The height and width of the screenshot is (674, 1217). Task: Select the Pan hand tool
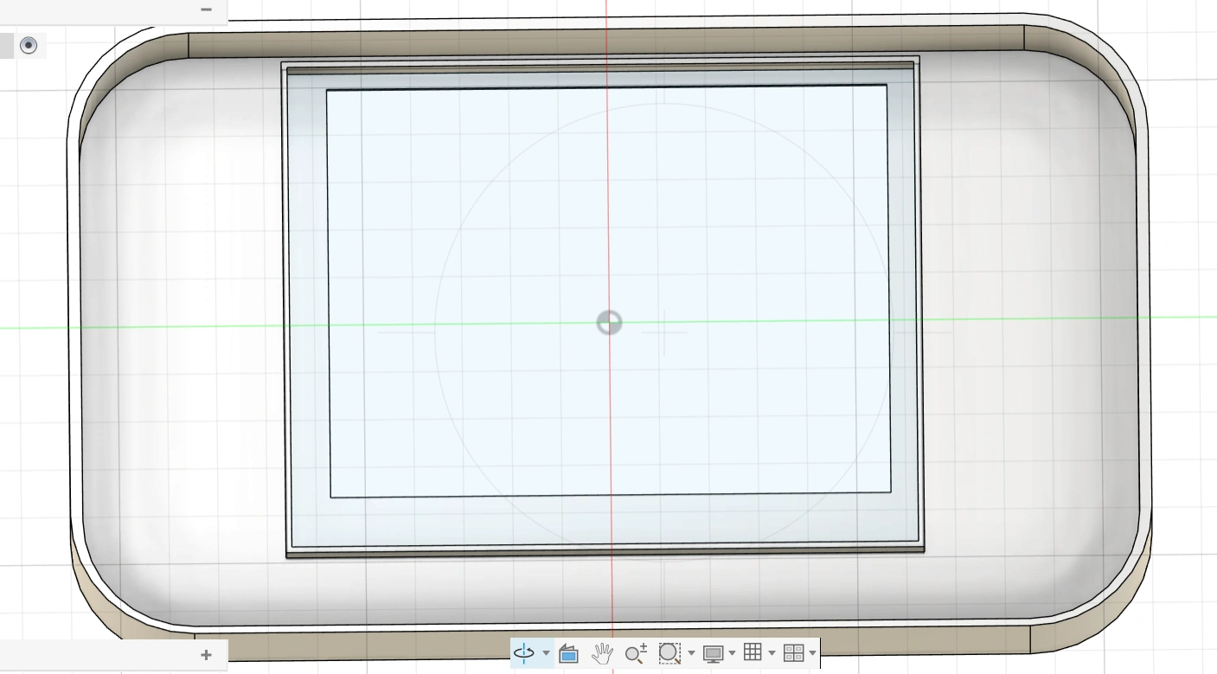[x=602, y=653]
